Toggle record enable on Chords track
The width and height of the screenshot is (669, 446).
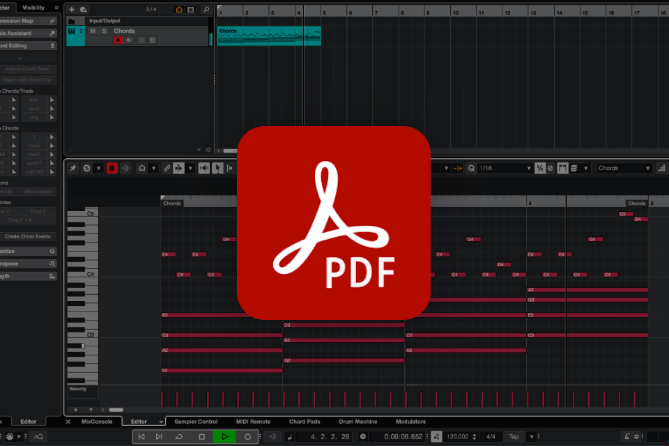(118, 40)
